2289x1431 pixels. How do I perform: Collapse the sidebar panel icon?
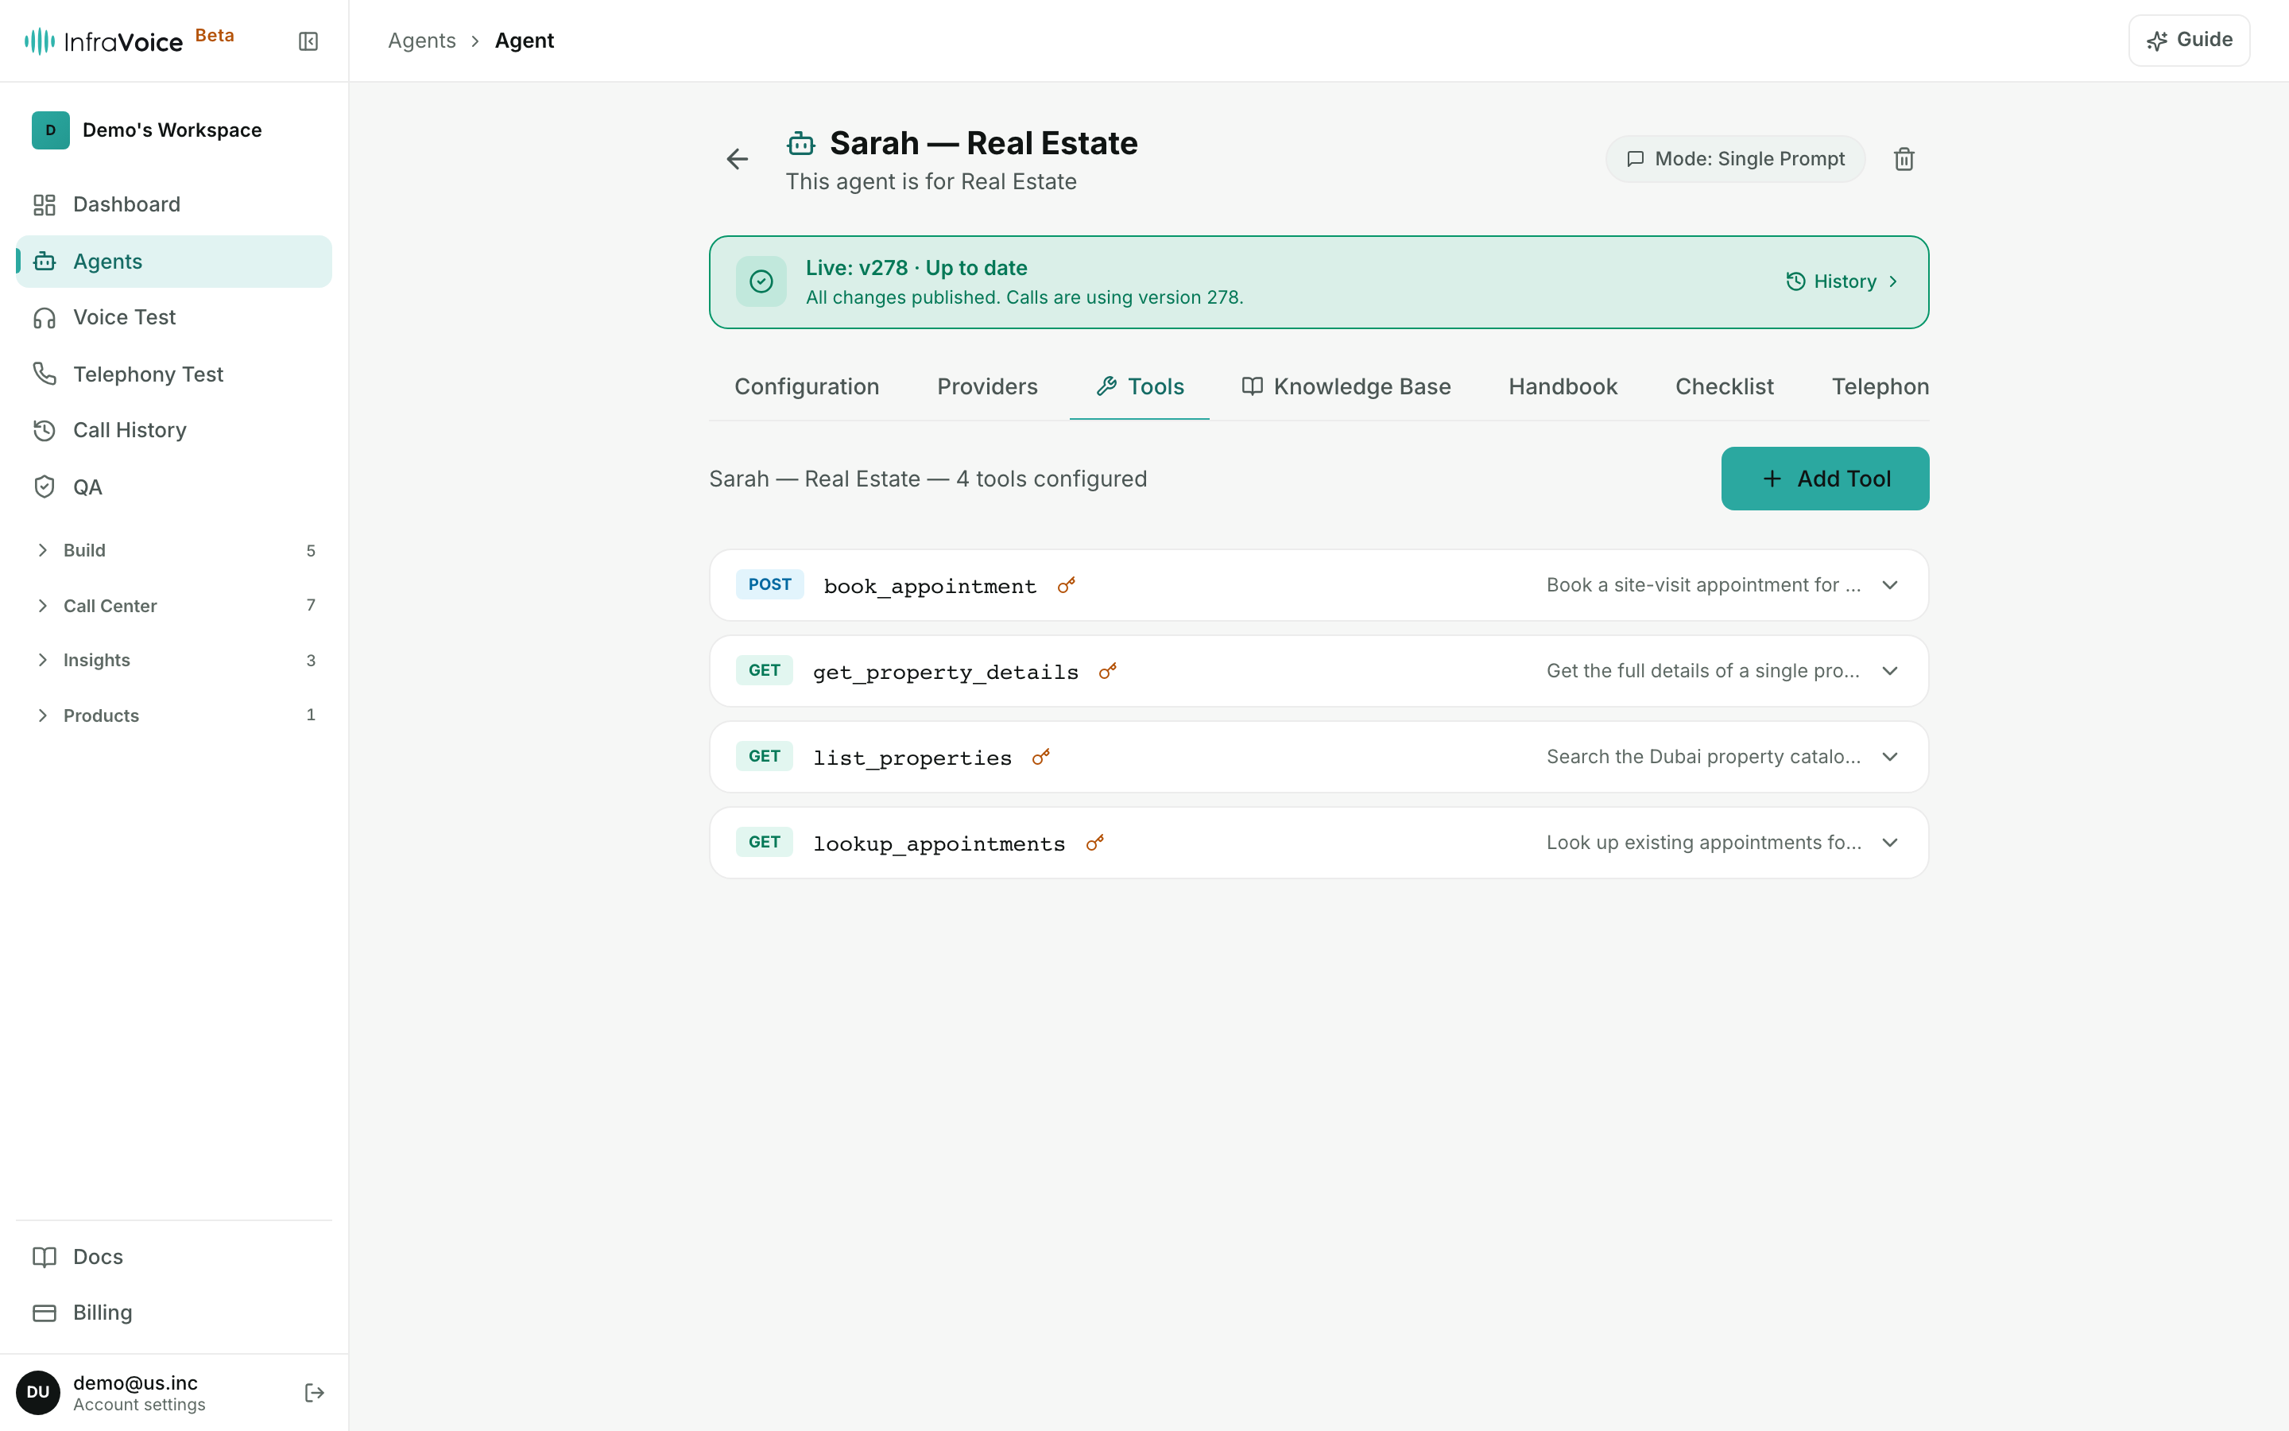(308, 41)
